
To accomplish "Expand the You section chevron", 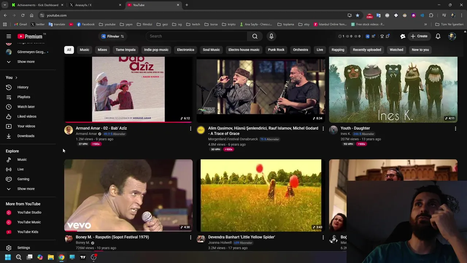I will 16,77.
